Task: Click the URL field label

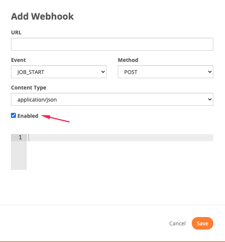Action: 16,32
